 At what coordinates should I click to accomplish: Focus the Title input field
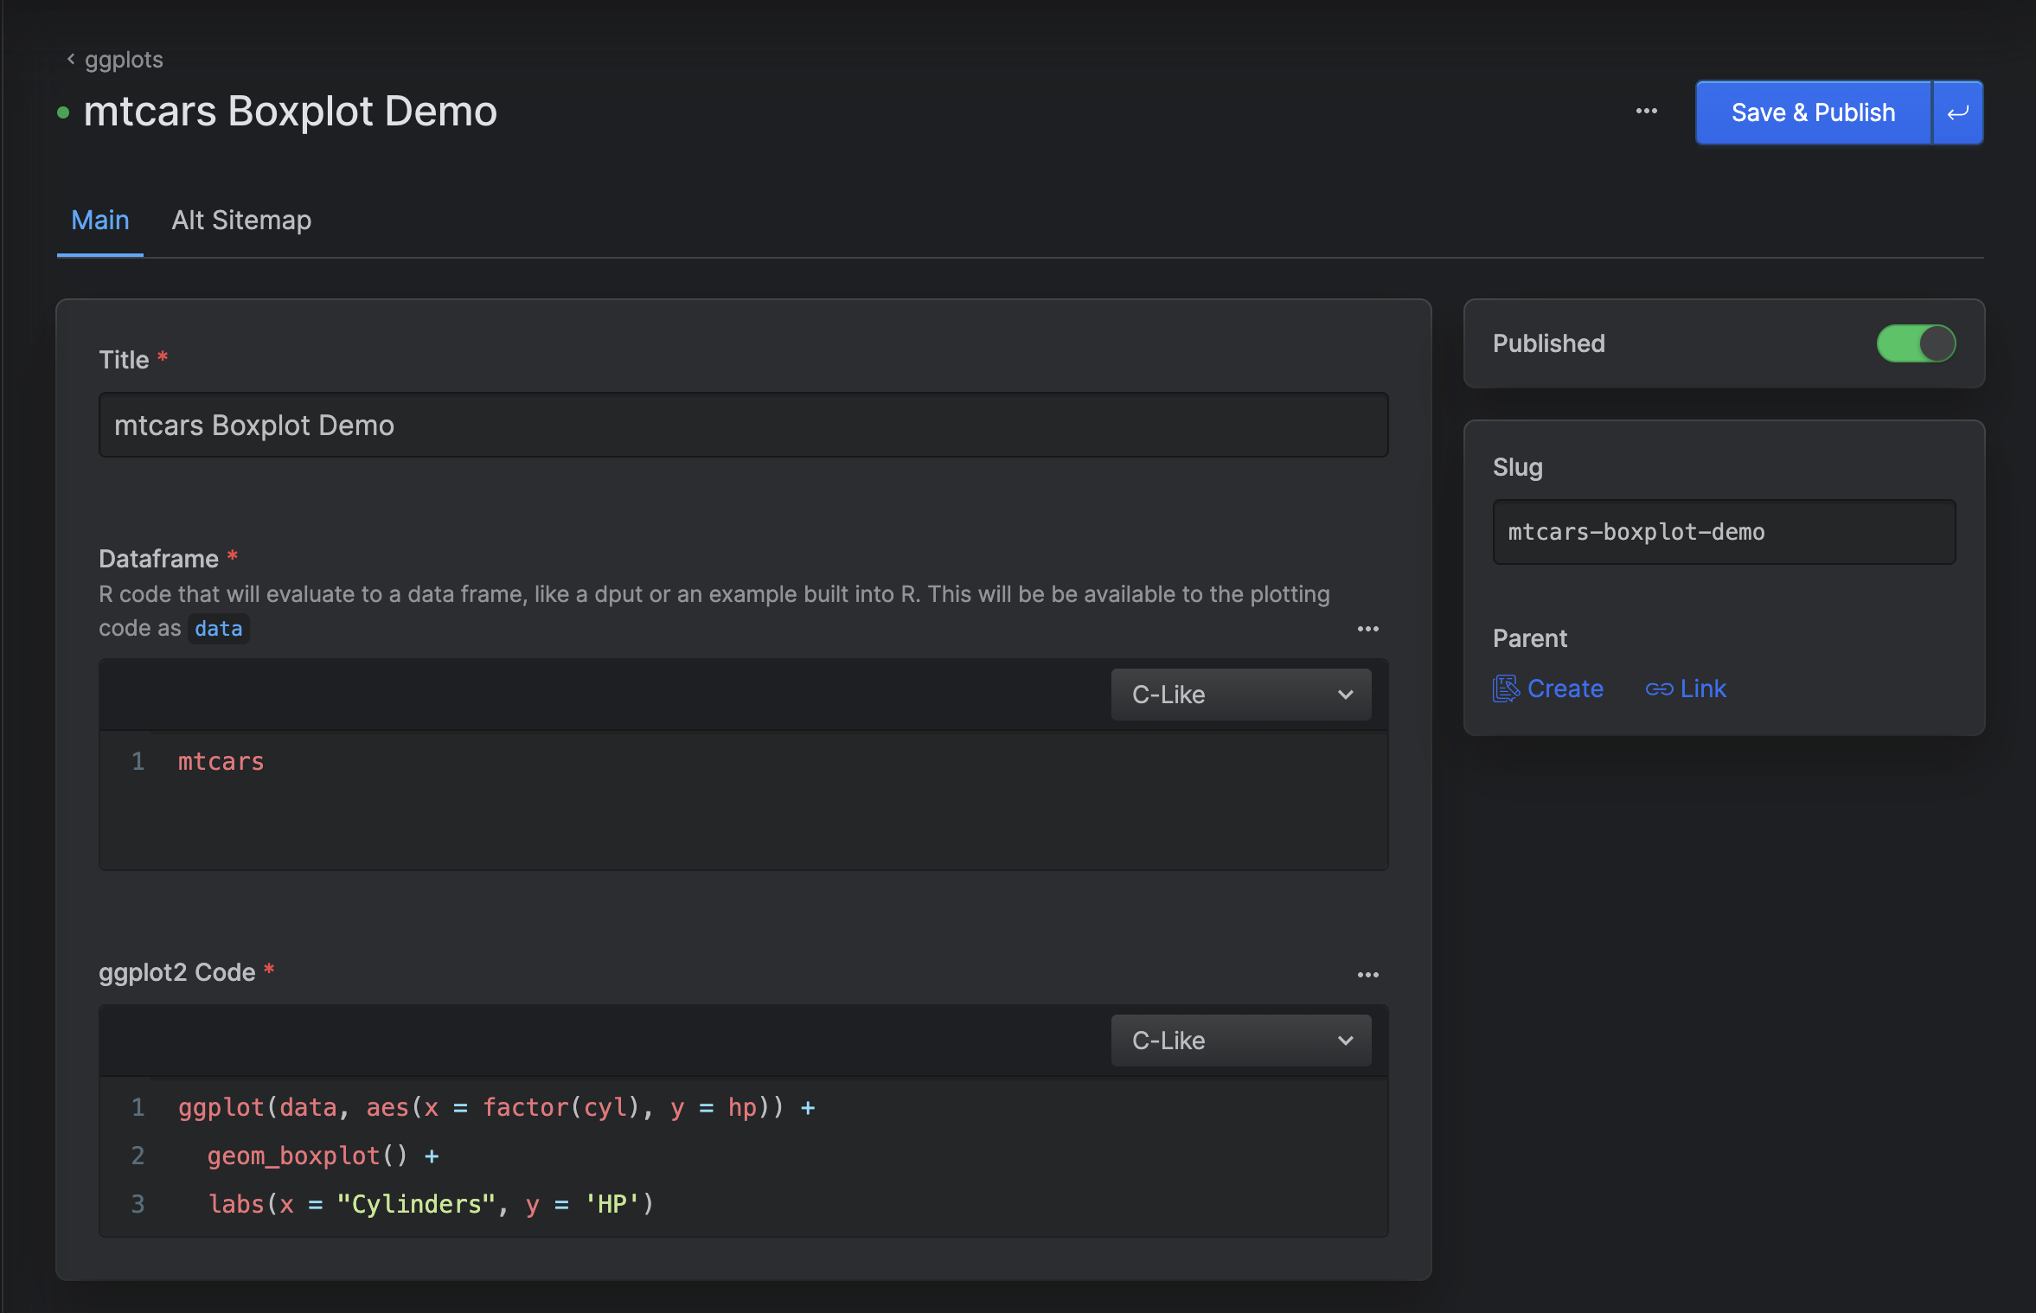pyautogui.click(x=744, y=425)
